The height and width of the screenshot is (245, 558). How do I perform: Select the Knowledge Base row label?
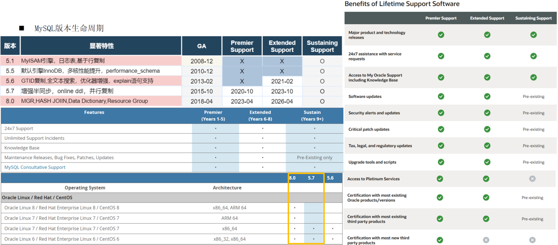coord(22,148)
